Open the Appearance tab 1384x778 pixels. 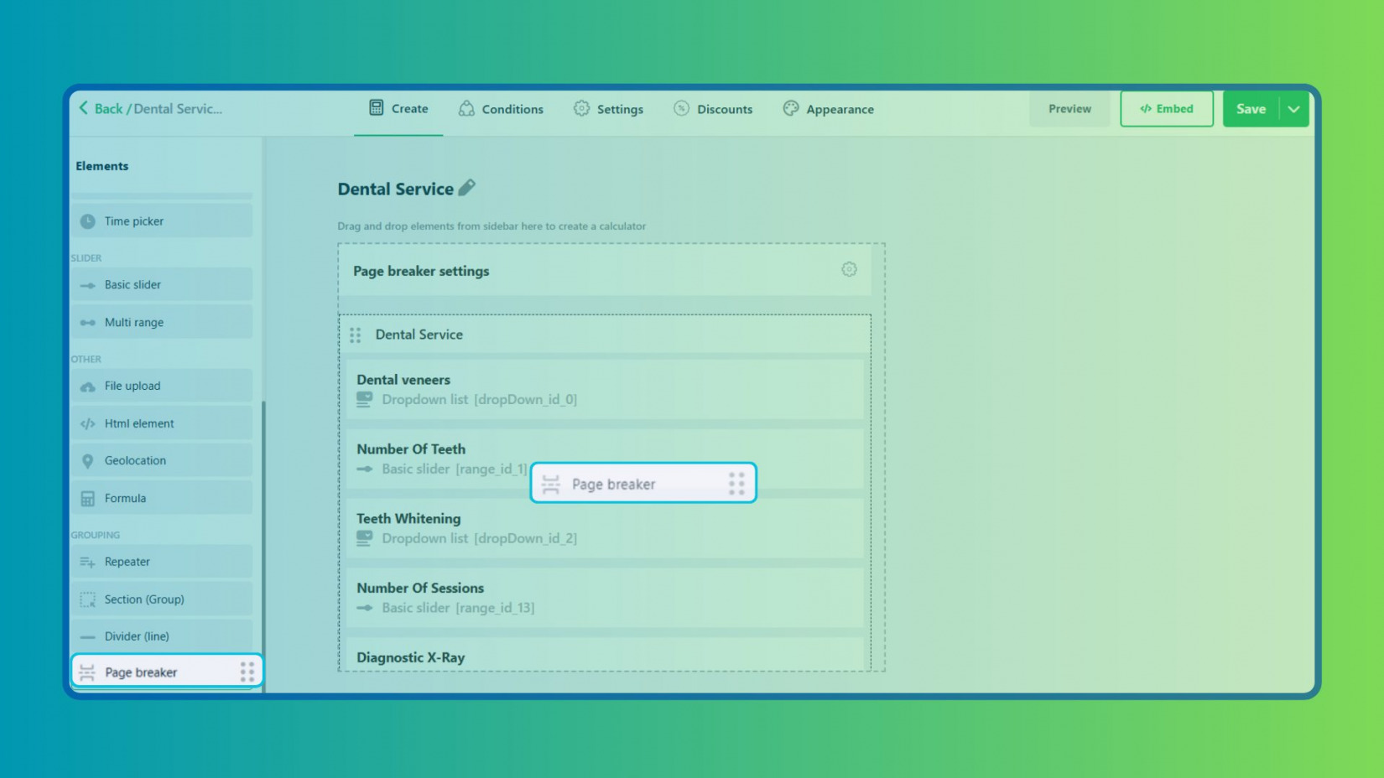(x=828, y=109)
